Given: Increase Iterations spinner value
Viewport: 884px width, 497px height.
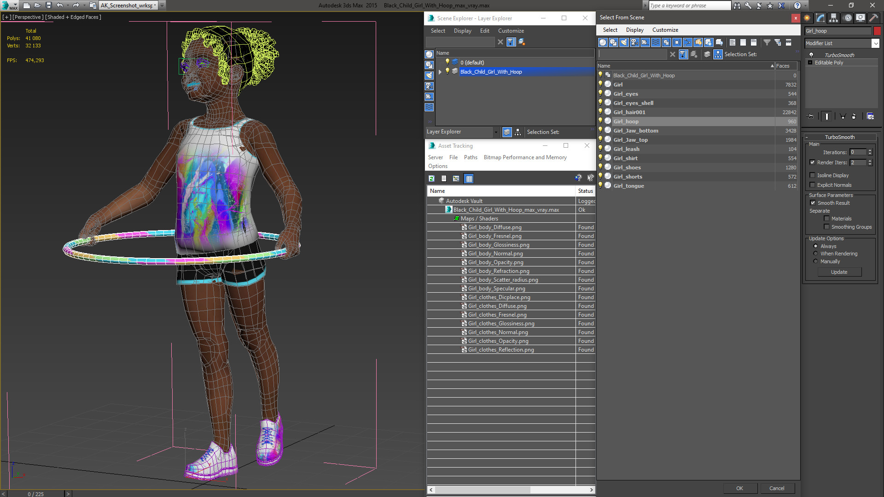Looking at the screenshot, I should click(x=870, y=150).
